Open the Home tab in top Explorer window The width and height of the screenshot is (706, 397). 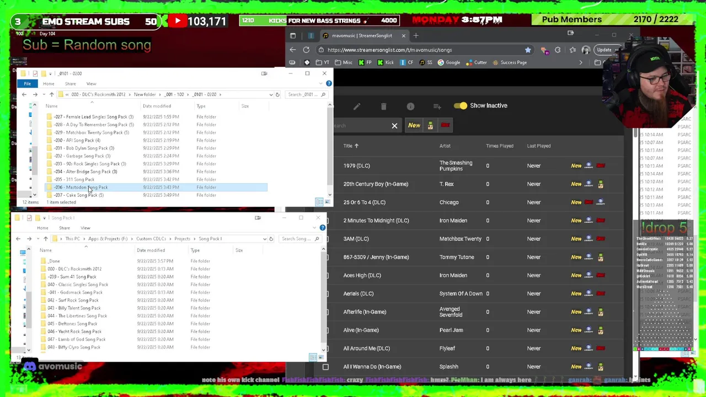[x=49, y=84]
